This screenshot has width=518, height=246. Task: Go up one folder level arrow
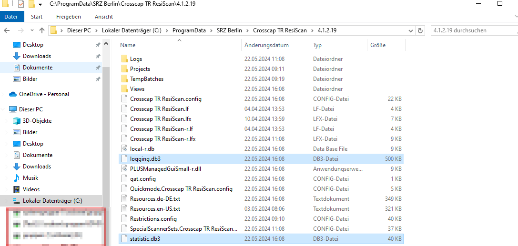(x=41, y=30)
